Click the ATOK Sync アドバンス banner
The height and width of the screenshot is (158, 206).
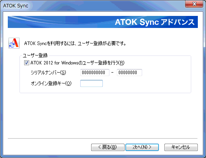coord(103,22)
